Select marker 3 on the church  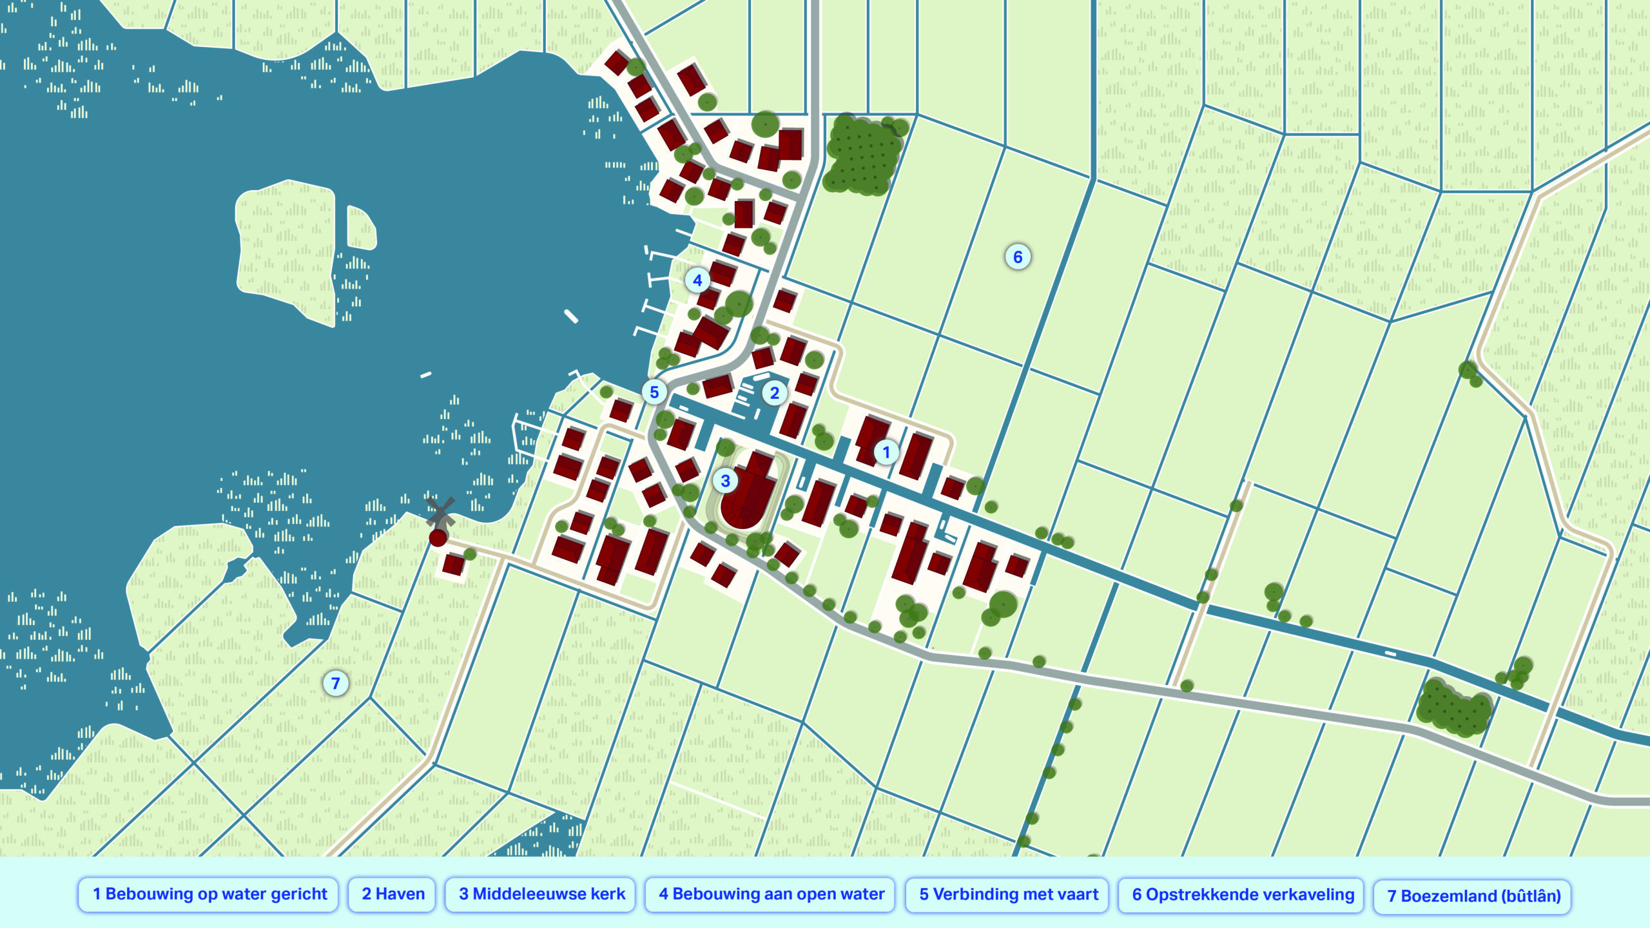(x=726, y=481)
